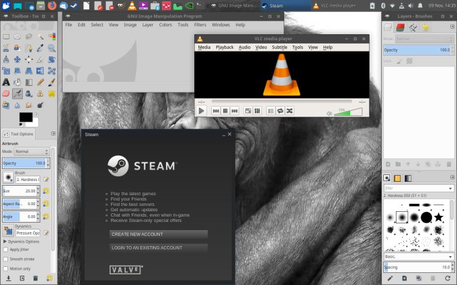Open VLC Subtitle menu

coord(279,47)
